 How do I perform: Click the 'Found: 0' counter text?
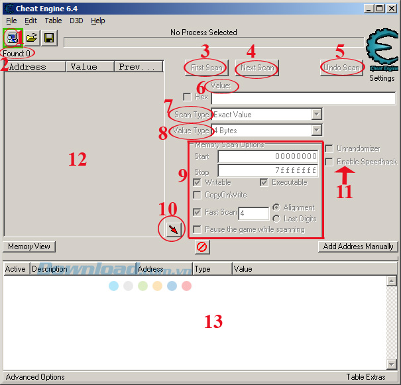point(17,54)
